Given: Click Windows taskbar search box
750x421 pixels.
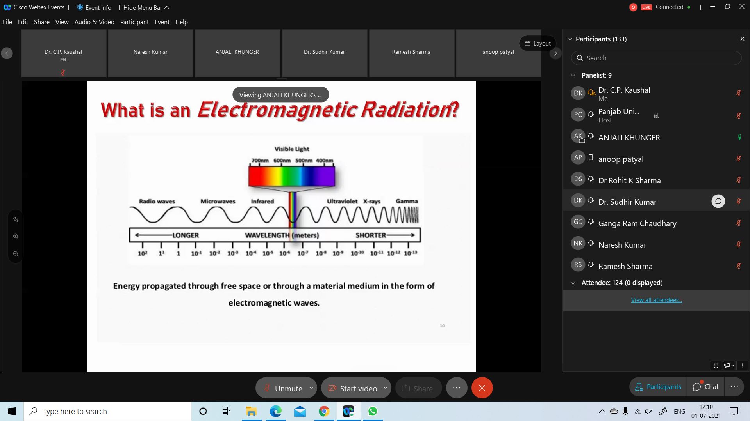Looking at the screenshot, I should [107, 411].
